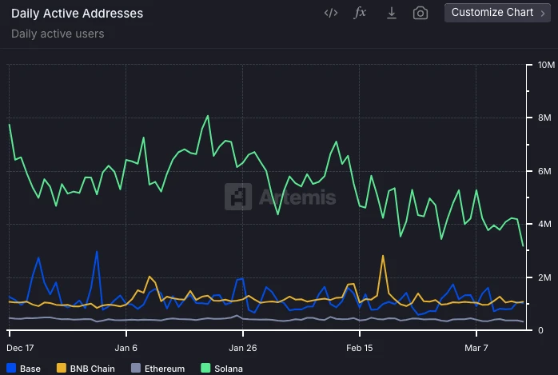Open the fx formula icon

click(361, 13)
